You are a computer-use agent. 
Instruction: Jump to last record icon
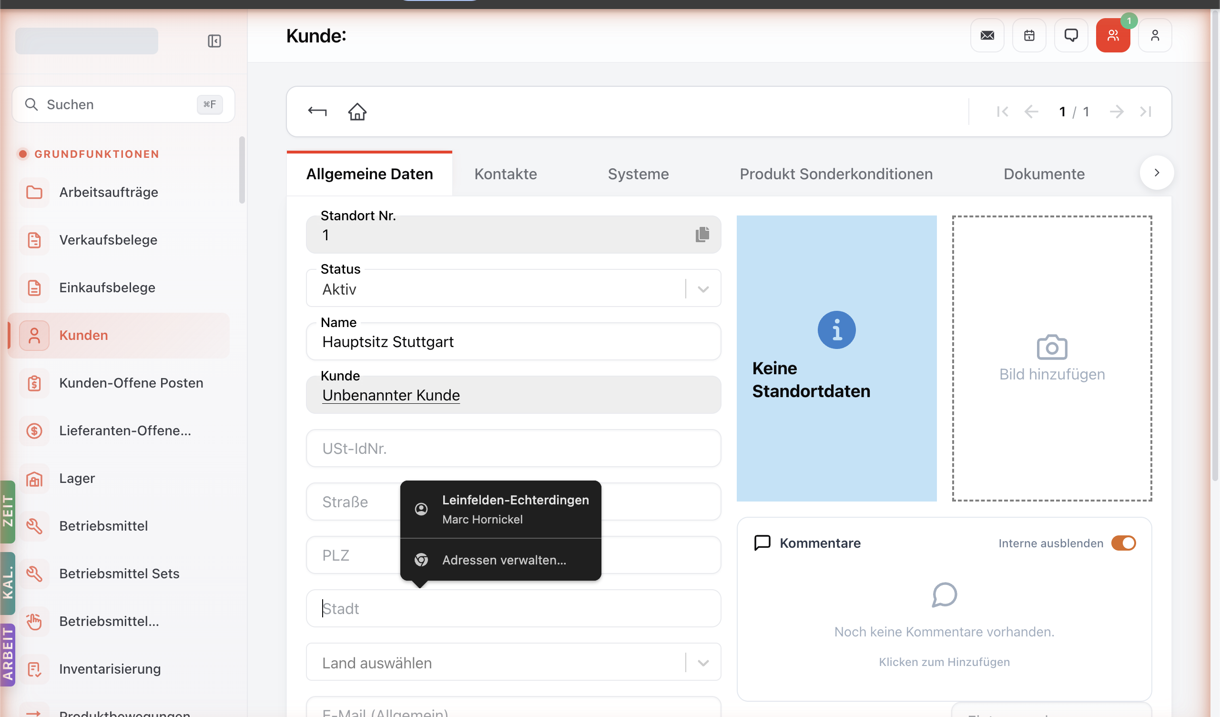point(1146,112)
